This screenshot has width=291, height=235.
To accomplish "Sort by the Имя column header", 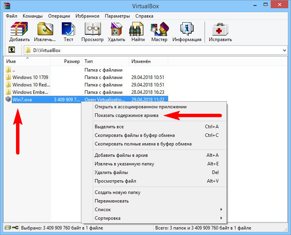I will tap(27, 61).
